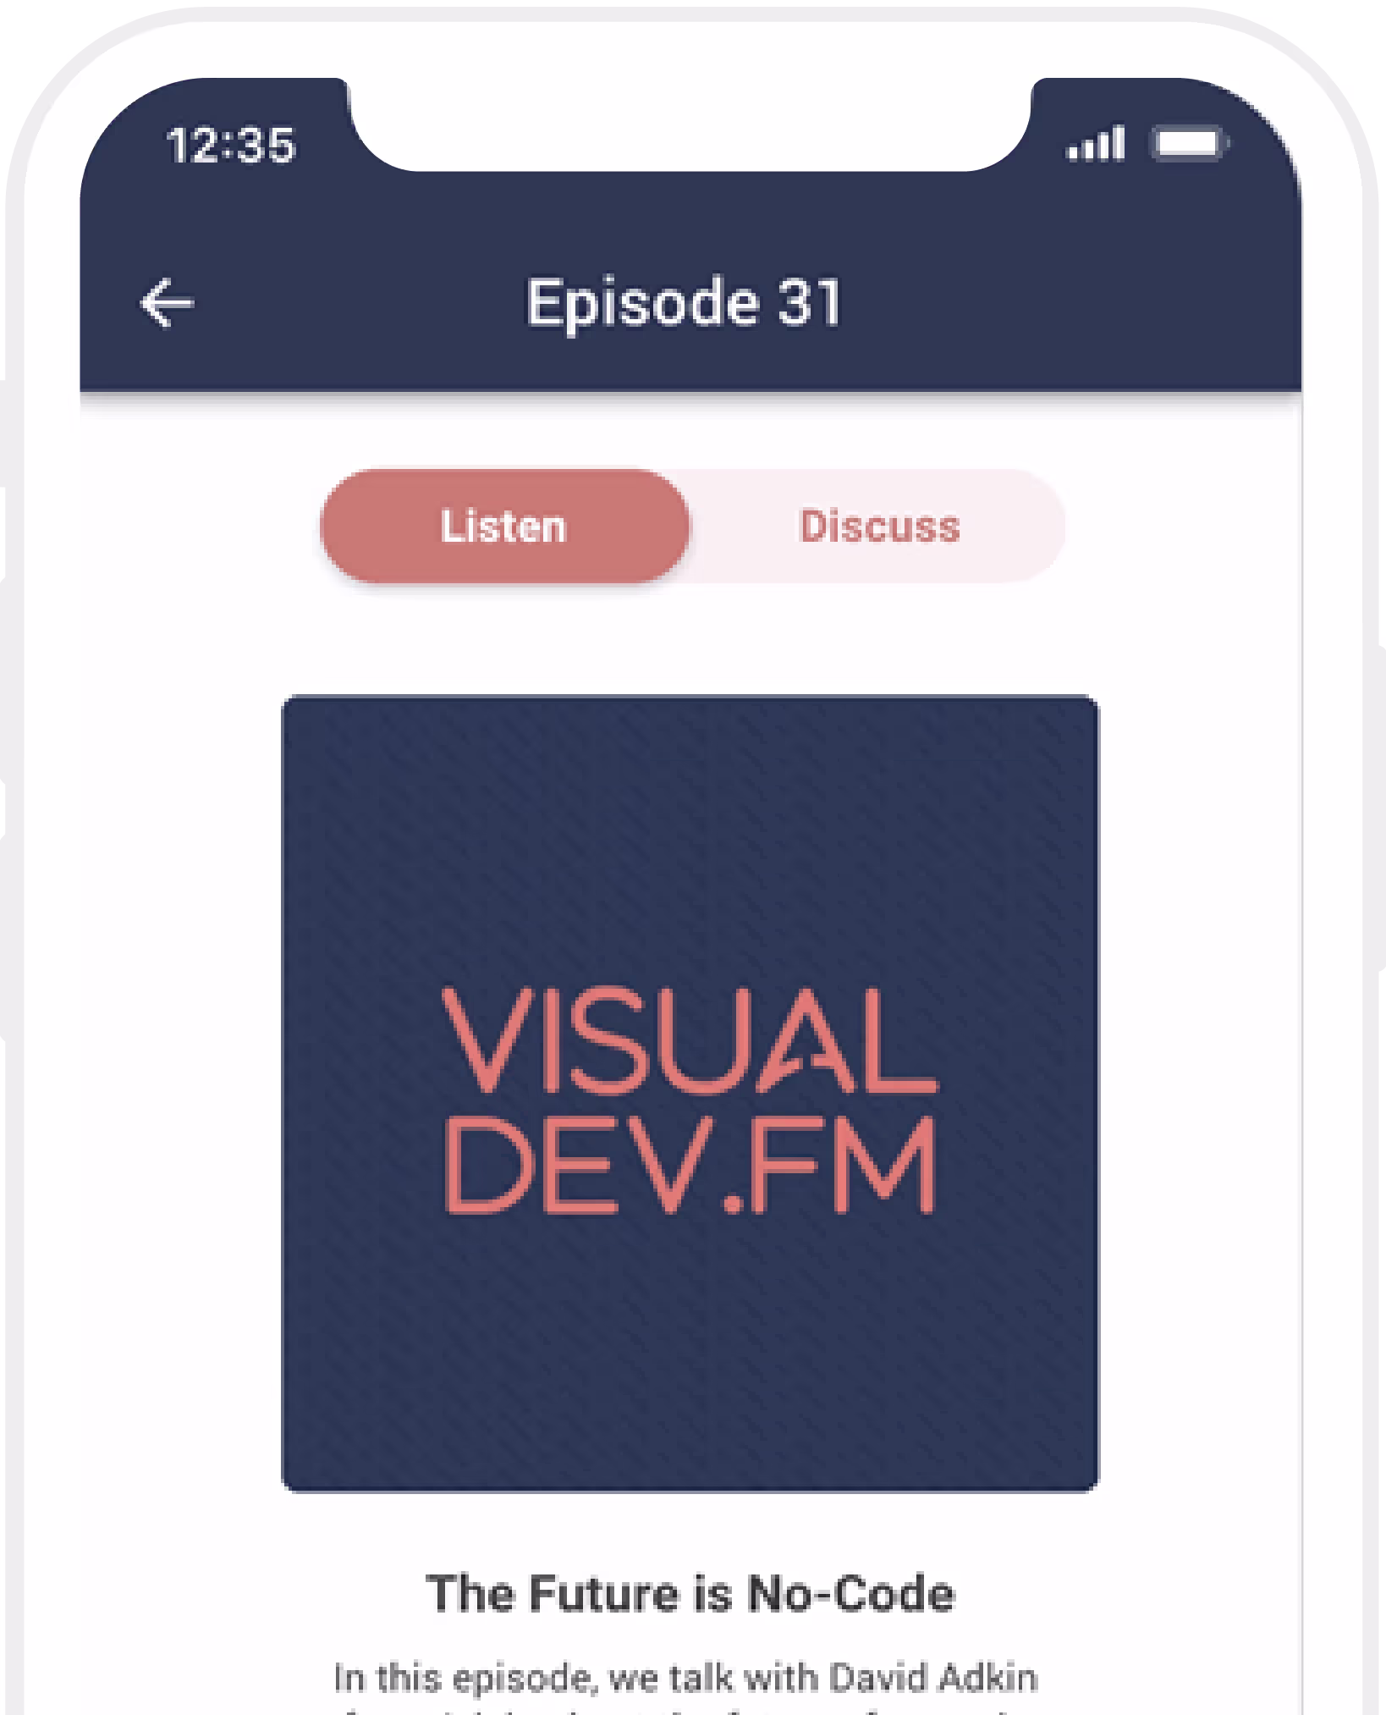Image resolution: width=1386 pixels, height=1715 pixels.
Task: Tap the back arrow icon
Action: click(167, 303)
